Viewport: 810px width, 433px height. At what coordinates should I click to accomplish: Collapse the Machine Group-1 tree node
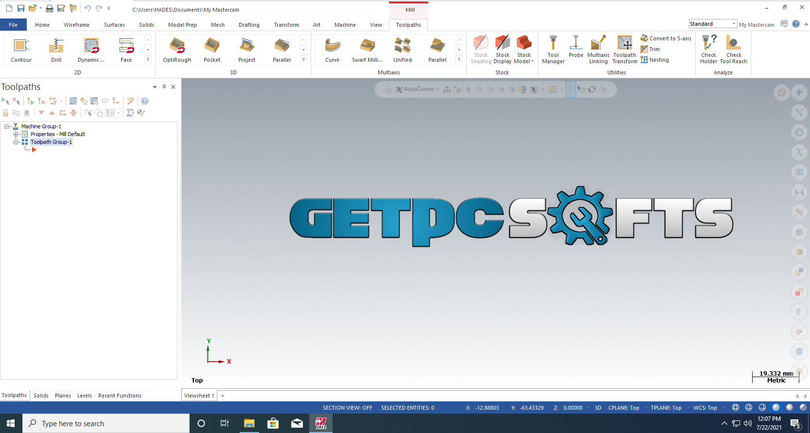tap(6, 126)
